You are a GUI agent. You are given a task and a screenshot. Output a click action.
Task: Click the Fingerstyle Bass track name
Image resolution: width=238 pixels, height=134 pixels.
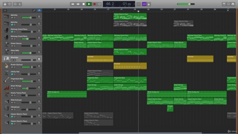17,79
